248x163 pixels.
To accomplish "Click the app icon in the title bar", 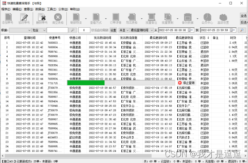I will [4, 3].
